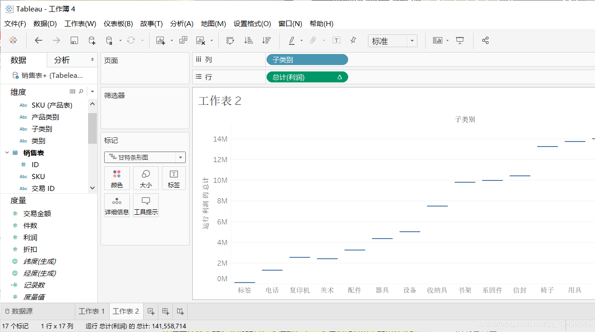
Task: Click the Size marks card
Action: 146,178
